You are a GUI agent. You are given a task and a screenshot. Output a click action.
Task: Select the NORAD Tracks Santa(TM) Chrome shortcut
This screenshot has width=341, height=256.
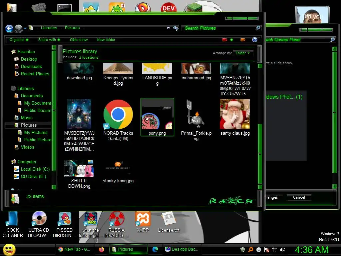click(x=118, y=120)
